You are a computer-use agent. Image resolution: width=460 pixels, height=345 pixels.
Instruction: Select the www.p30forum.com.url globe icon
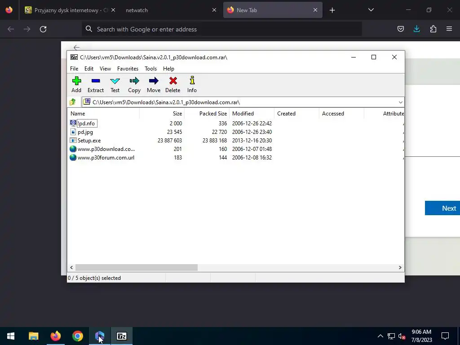pyautogui.click(x=73, y=158)
